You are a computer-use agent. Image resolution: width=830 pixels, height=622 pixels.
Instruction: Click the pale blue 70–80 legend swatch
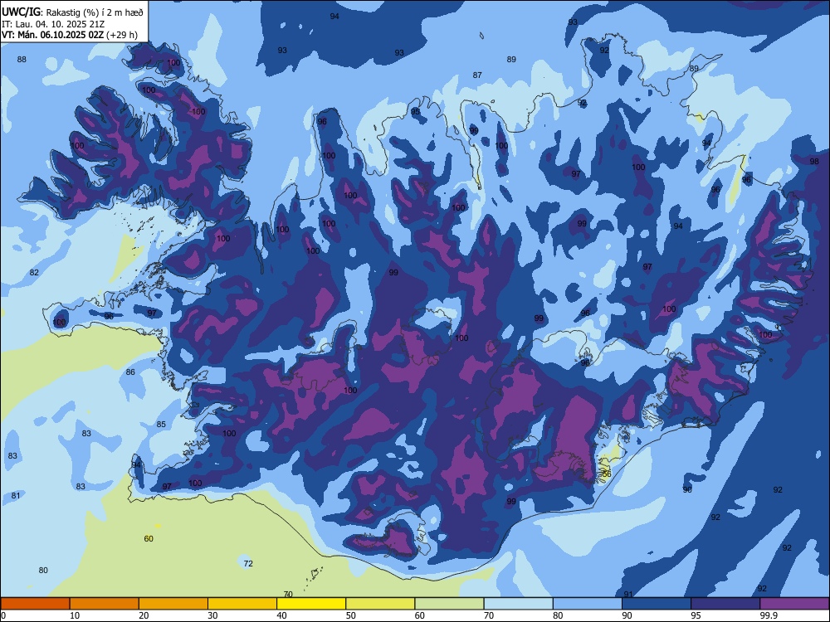tap(519, 604)
